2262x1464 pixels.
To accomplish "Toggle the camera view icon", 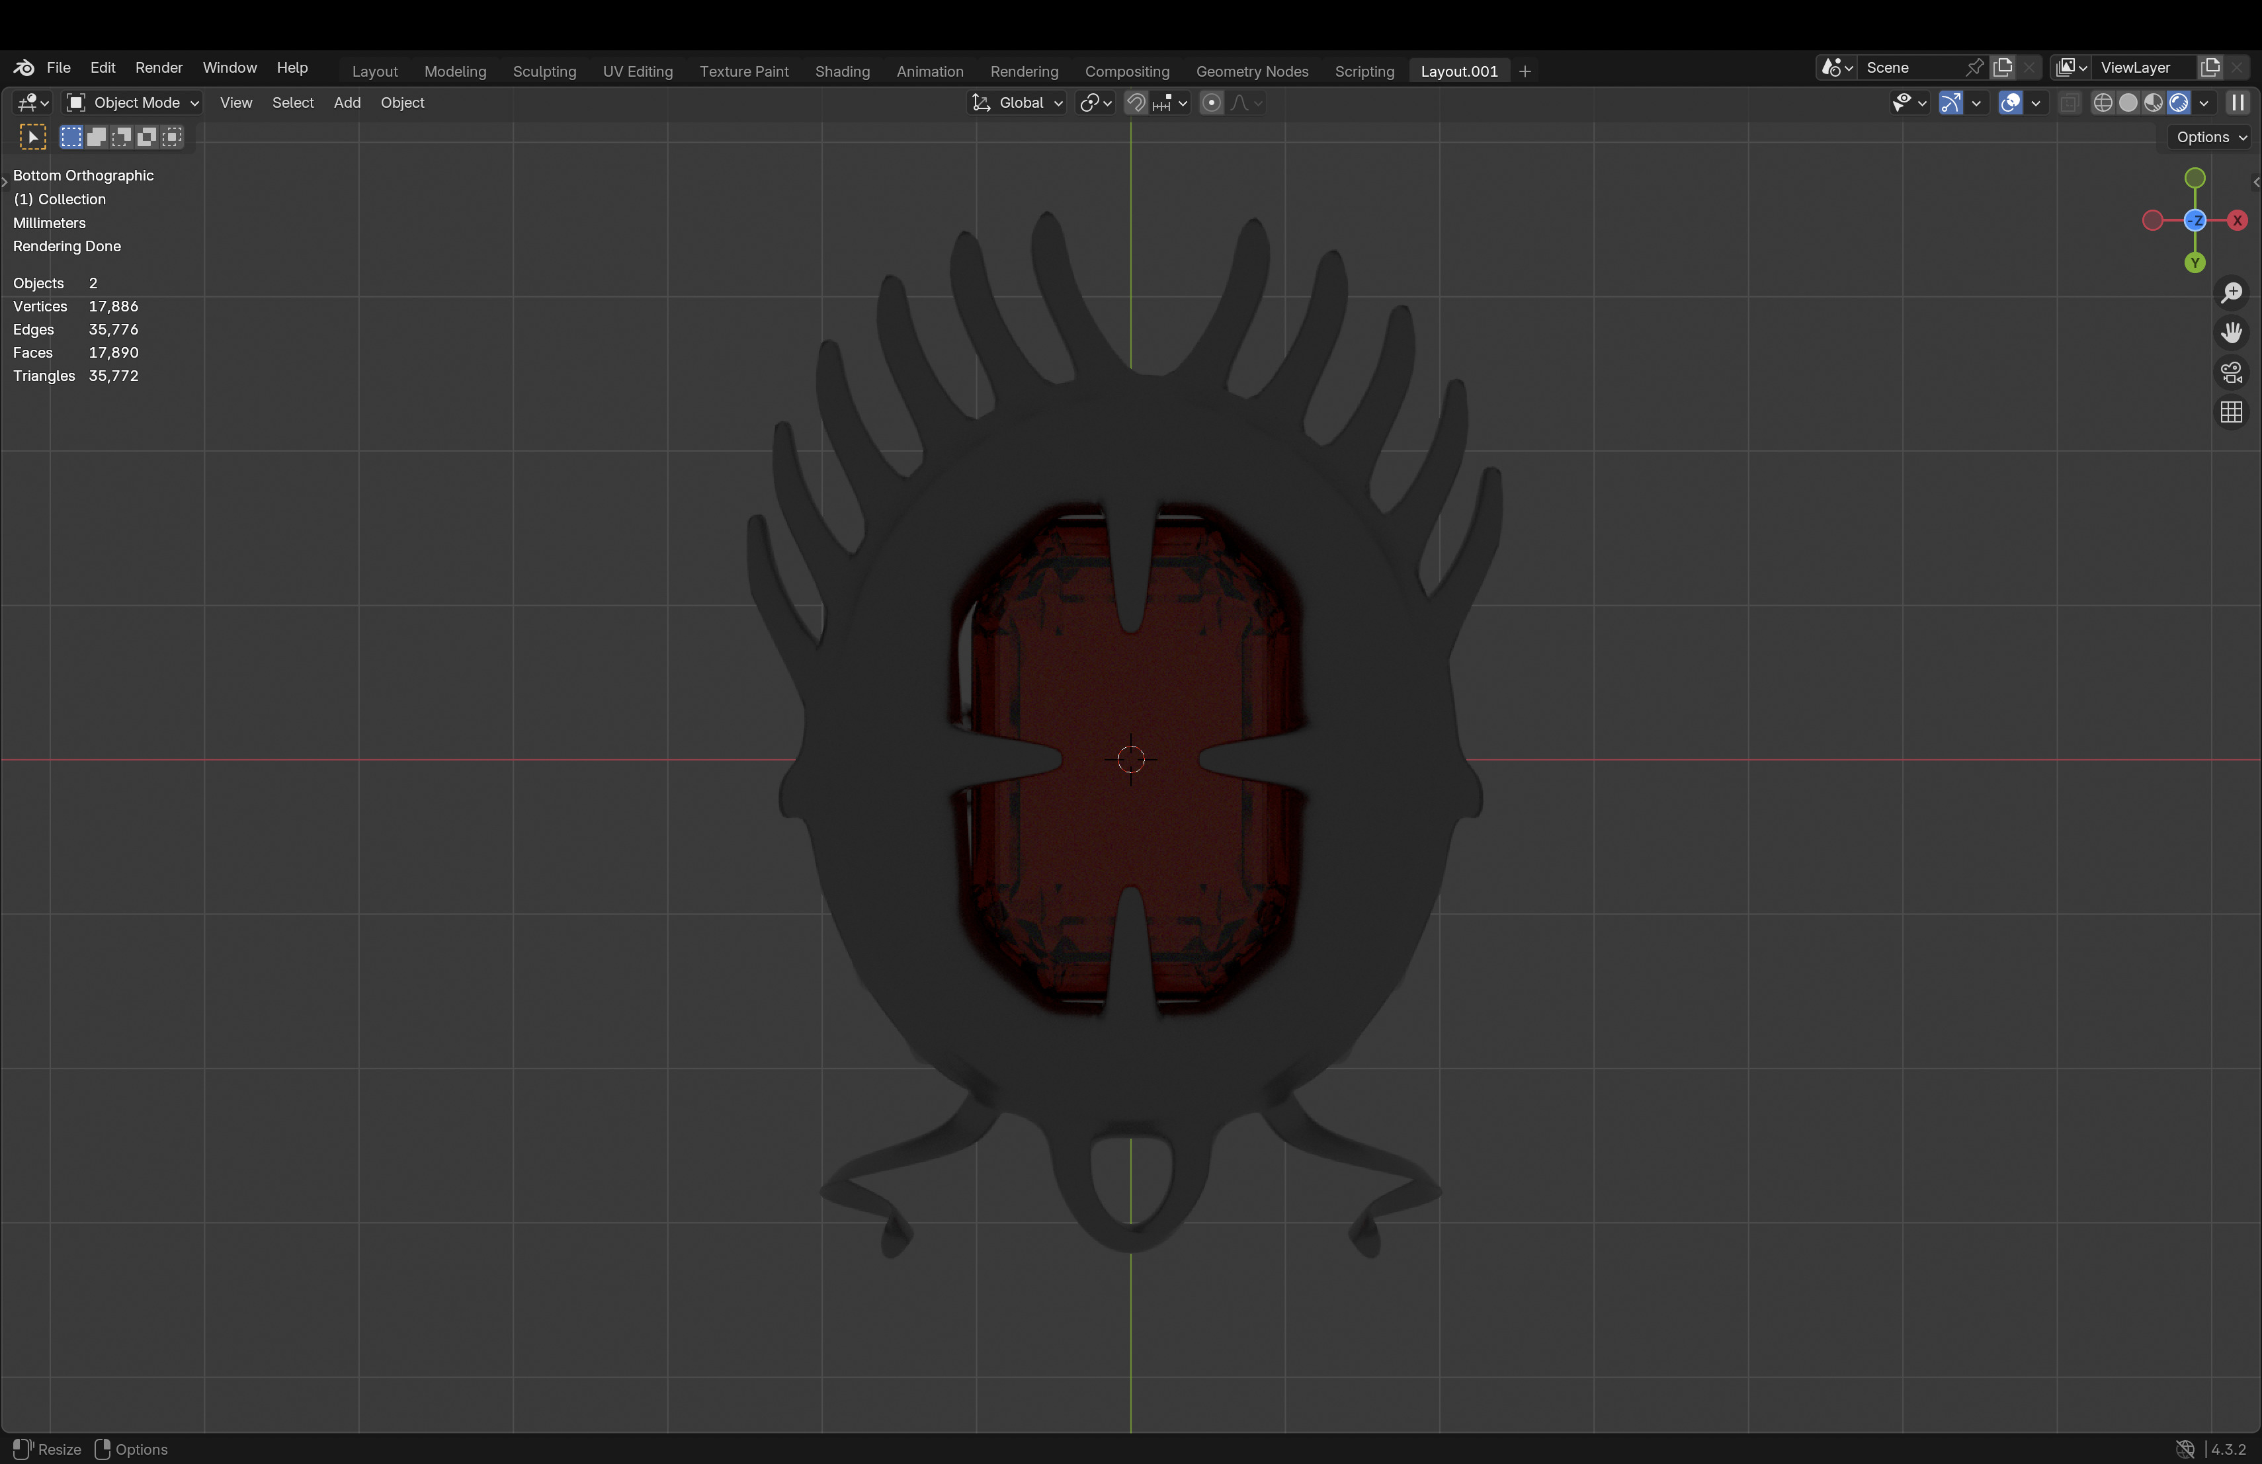I will point(2231,372).
